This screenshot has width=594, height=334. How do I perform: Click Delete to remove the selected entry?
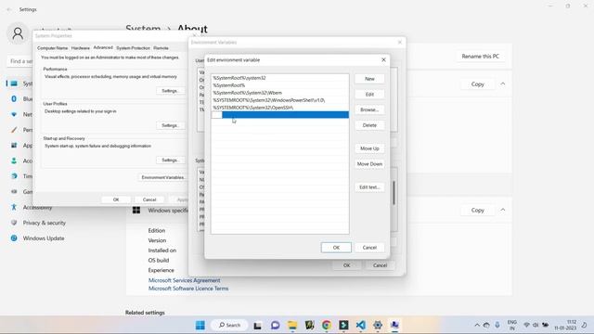coord(369,125)
